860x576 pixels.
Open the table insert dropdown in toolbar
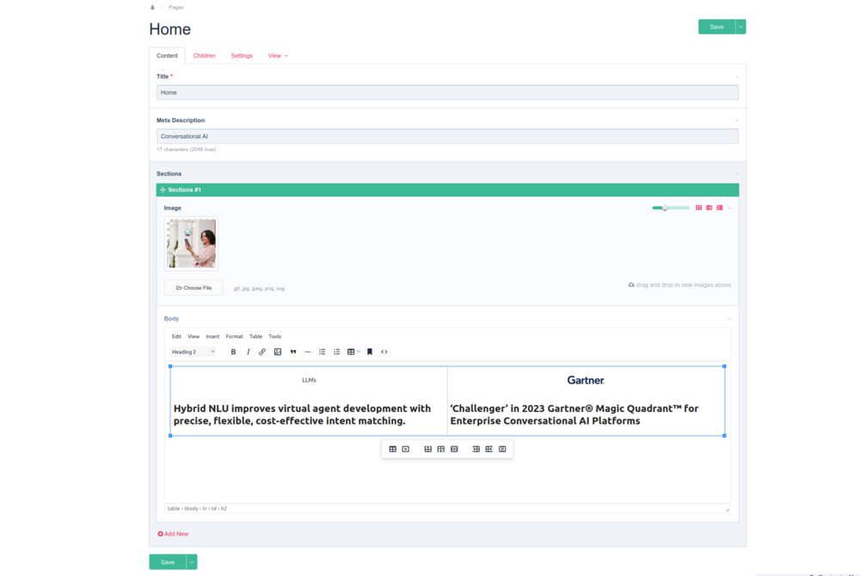click(353, 352)
